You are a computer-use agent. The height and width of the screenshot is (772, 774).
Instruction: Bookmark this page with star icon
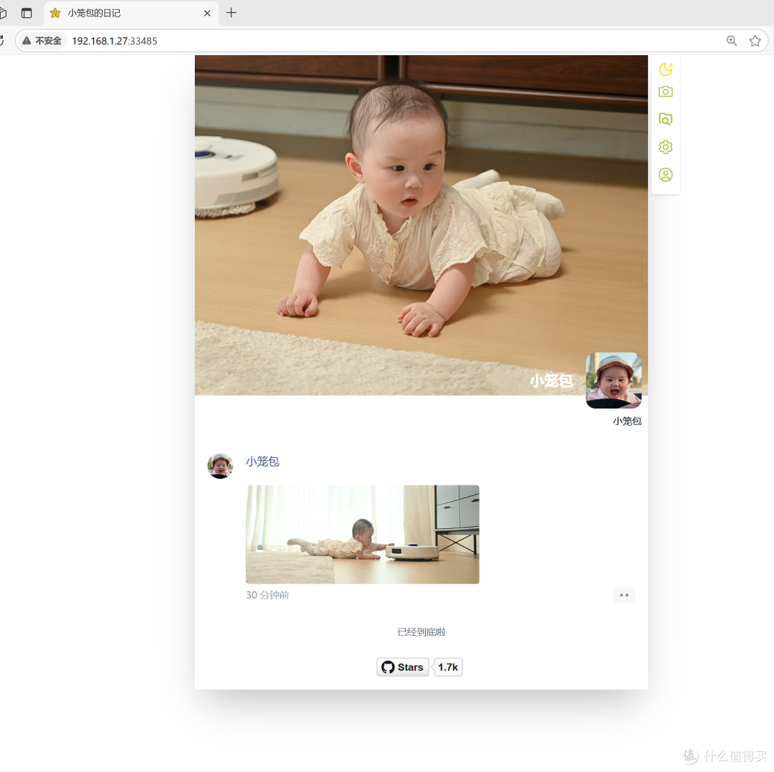(755, 41)
